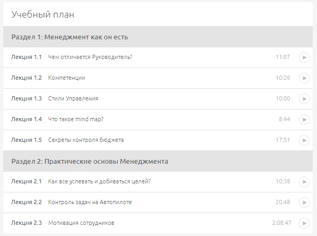Play Мотивация сотрудников lecture
317x236 pixels.
coord(304,223)
